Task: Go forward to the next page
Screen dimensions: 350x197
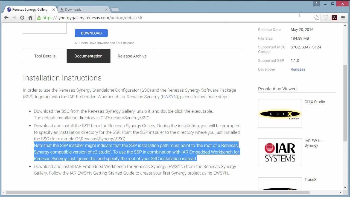Action: click(14, 18)
